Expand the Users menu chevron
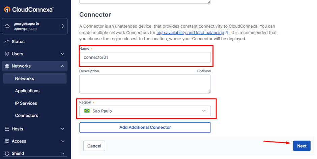Screen dimensions: 317x159 [63, 54]
